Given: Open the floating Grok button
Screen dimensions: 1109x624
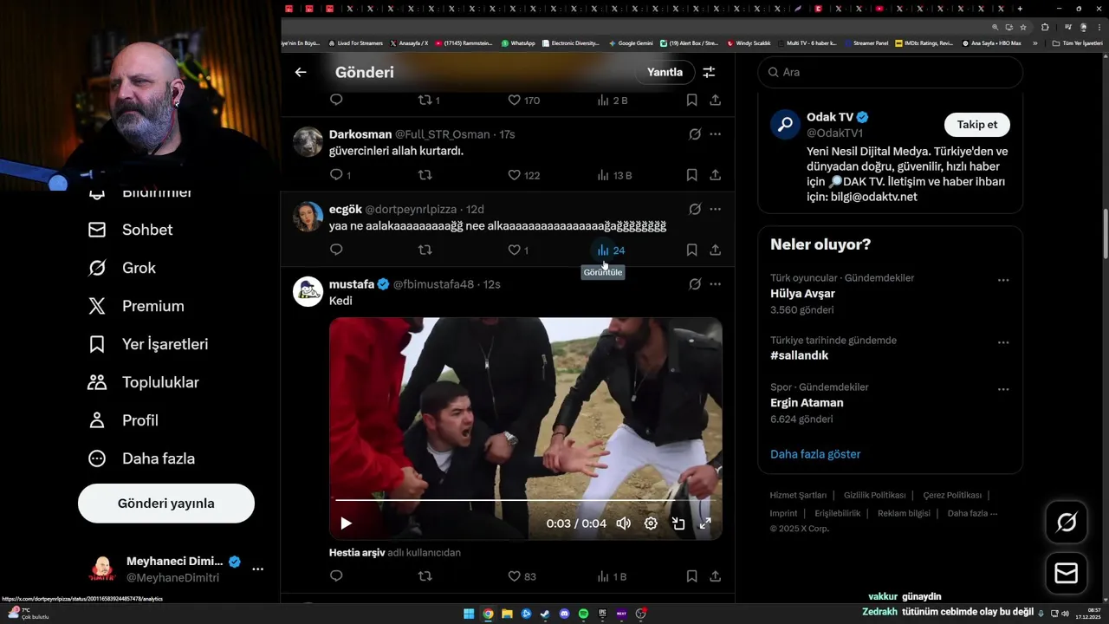Looking at the screenshot, I should (x=1067, y=522).
